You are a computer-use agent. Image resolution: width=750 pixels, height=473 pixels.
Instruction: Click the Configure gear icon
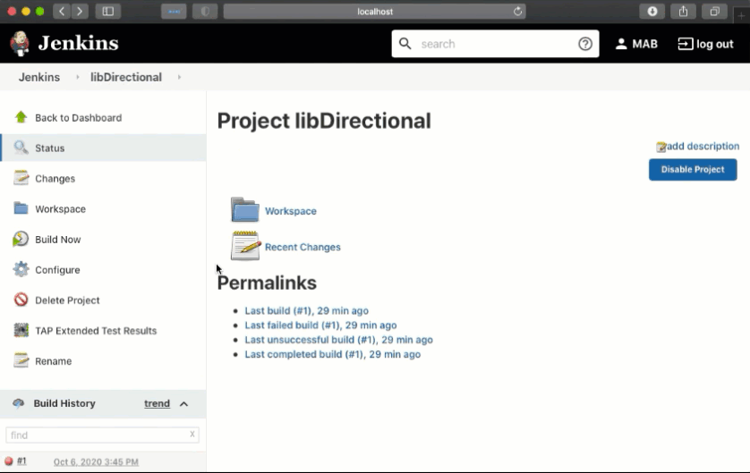pyautogui.click(x=21, y=269)
